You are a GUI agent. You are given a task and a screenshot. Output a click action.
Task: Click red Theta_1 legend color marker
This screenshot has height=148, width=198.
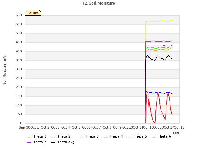point(29,137)
